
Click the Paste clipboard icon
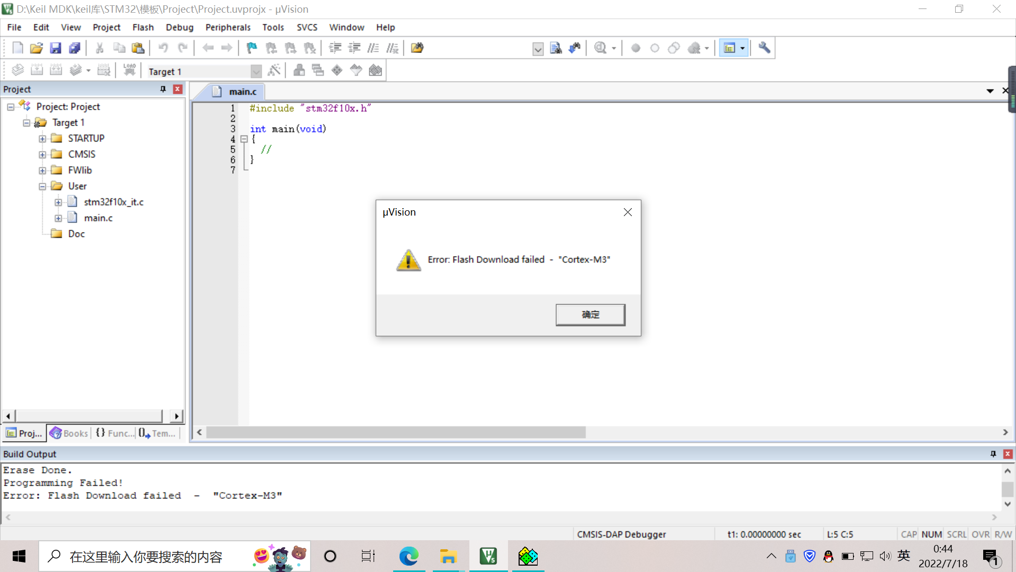[138, 48]
